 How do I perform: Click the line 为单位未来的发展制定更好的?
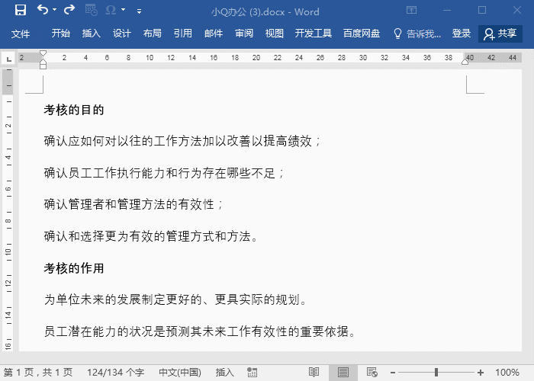coord(175,299)
